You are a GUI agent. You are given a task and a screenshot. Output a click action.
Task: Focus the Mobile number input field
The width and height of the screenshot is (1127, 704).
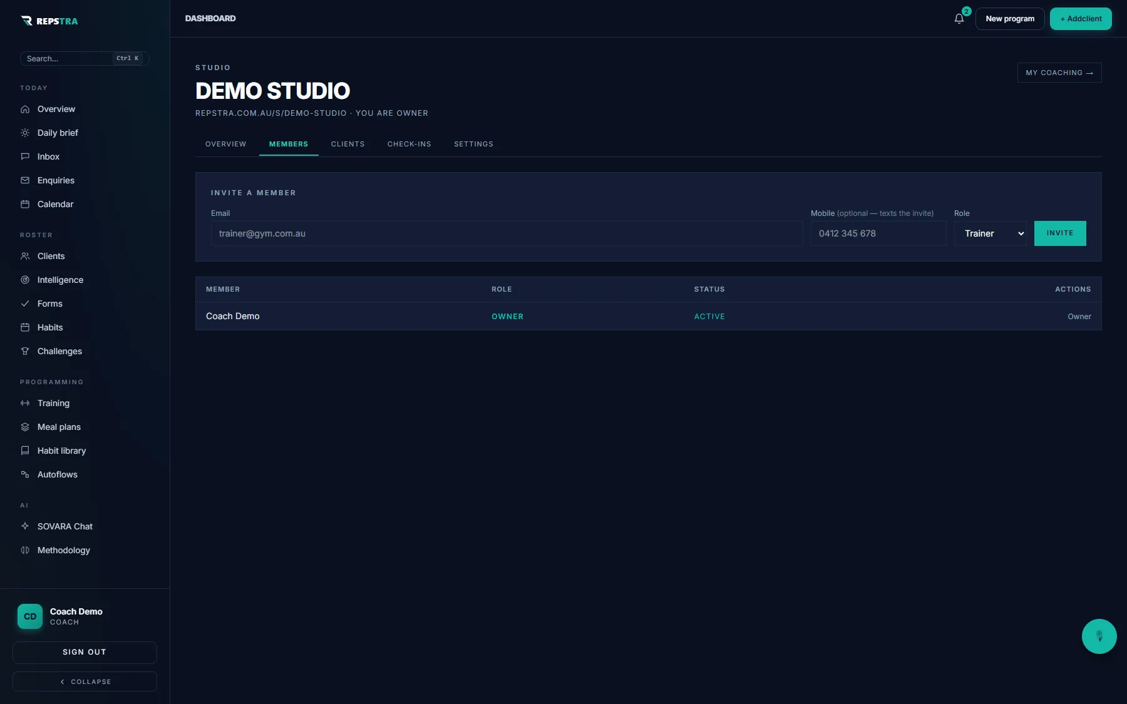(878, 233)
